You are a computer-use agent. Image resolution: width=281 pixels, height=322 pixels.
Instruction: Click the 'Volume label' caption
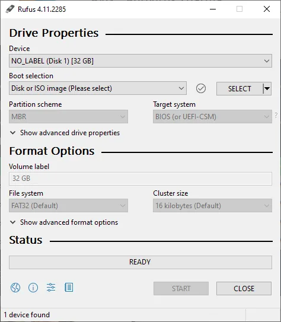[x=29, y=167]
